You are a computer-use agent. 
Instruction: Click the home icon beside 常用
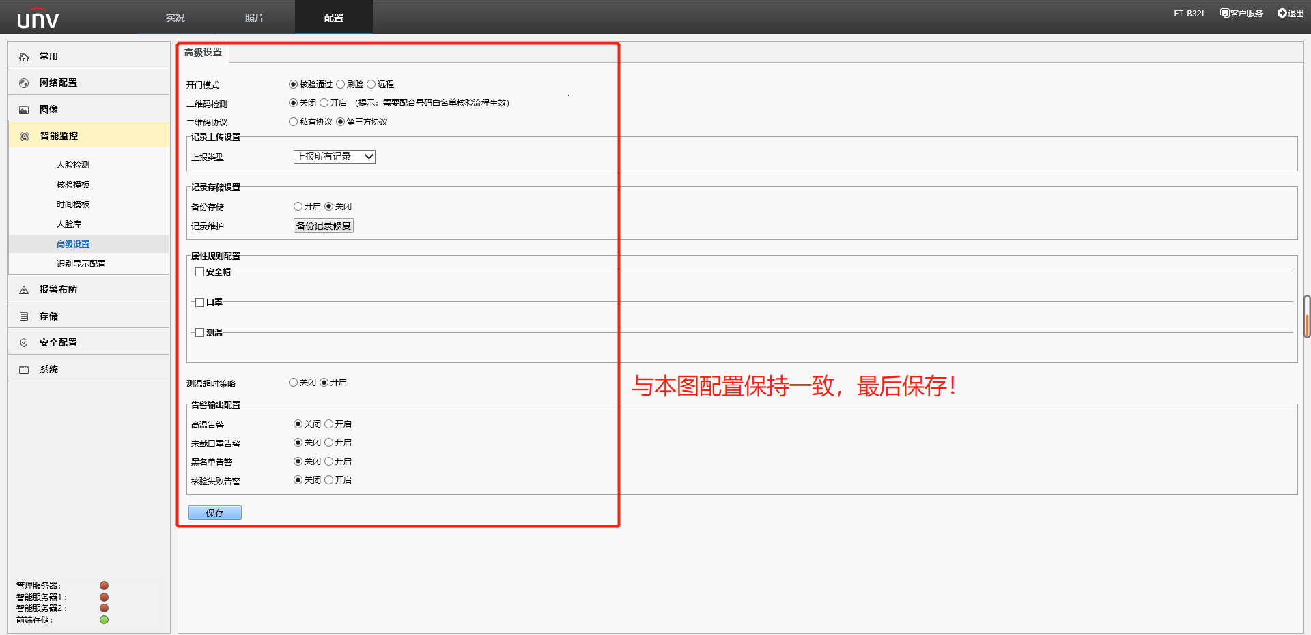coord(24,57)
